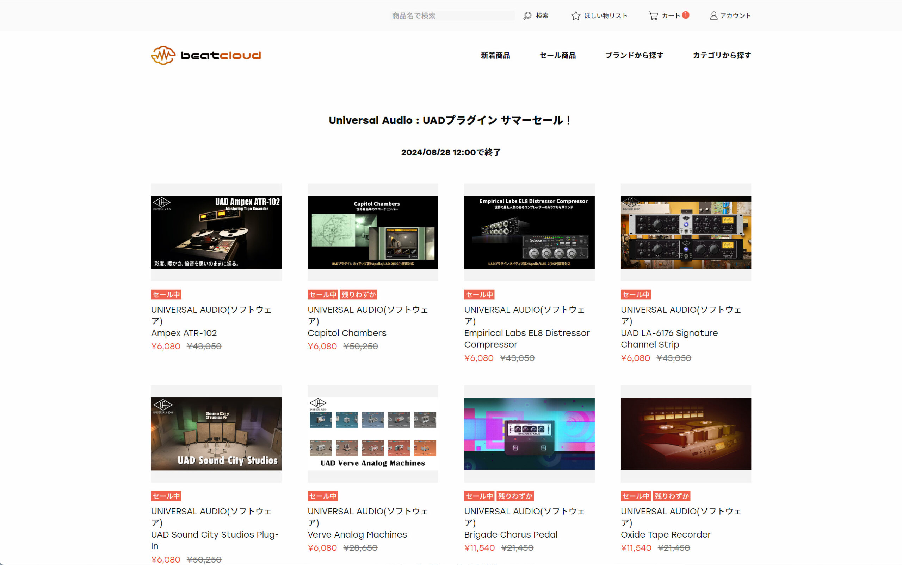Open カテゴリから探す menu
The height and width of the screenshot is (565, 902).
(722, 55)
